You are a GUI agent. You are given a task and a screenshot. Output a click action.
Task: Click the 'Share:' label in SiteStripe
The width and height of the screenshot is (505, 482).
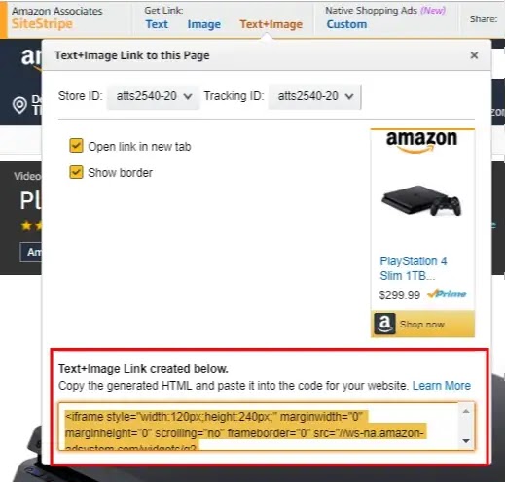pos(484,19)
